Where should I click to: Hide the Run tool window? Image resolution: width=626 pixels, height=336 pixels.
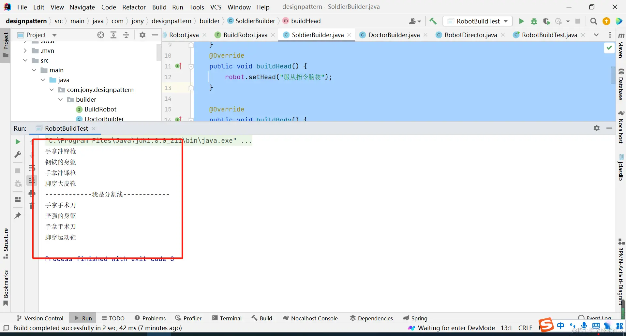click(x=609, y=128)
